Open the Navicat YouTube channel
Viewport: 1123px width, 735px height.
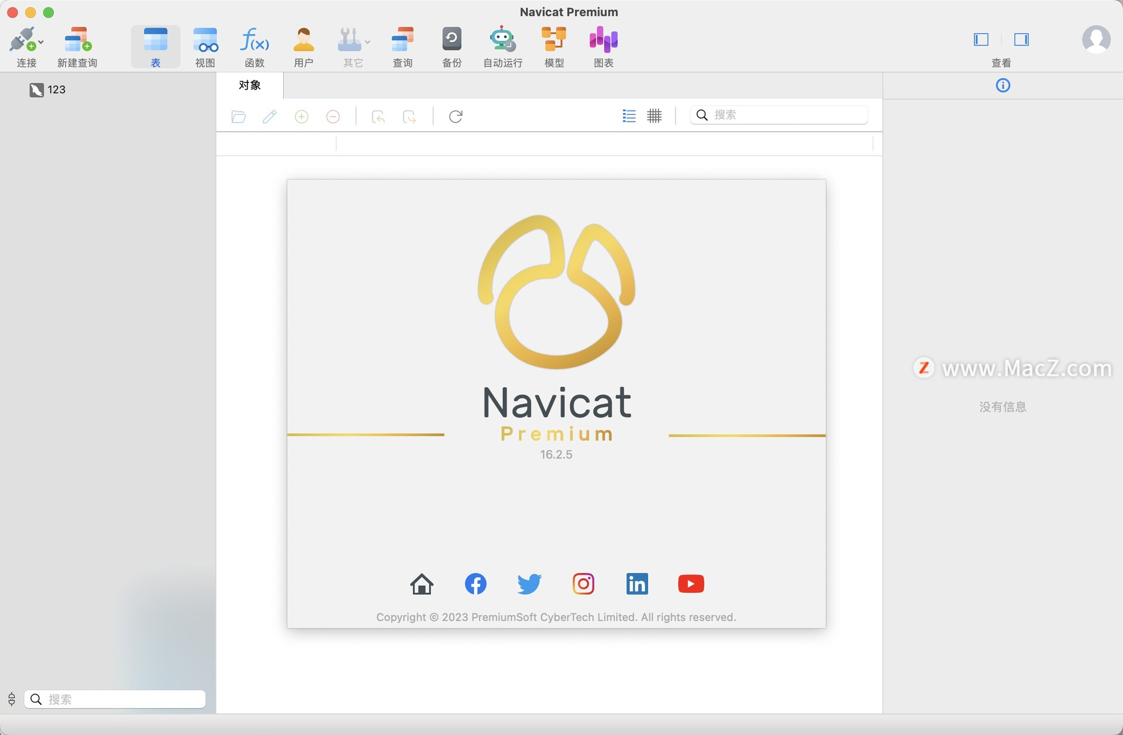(x=691, y=584)
